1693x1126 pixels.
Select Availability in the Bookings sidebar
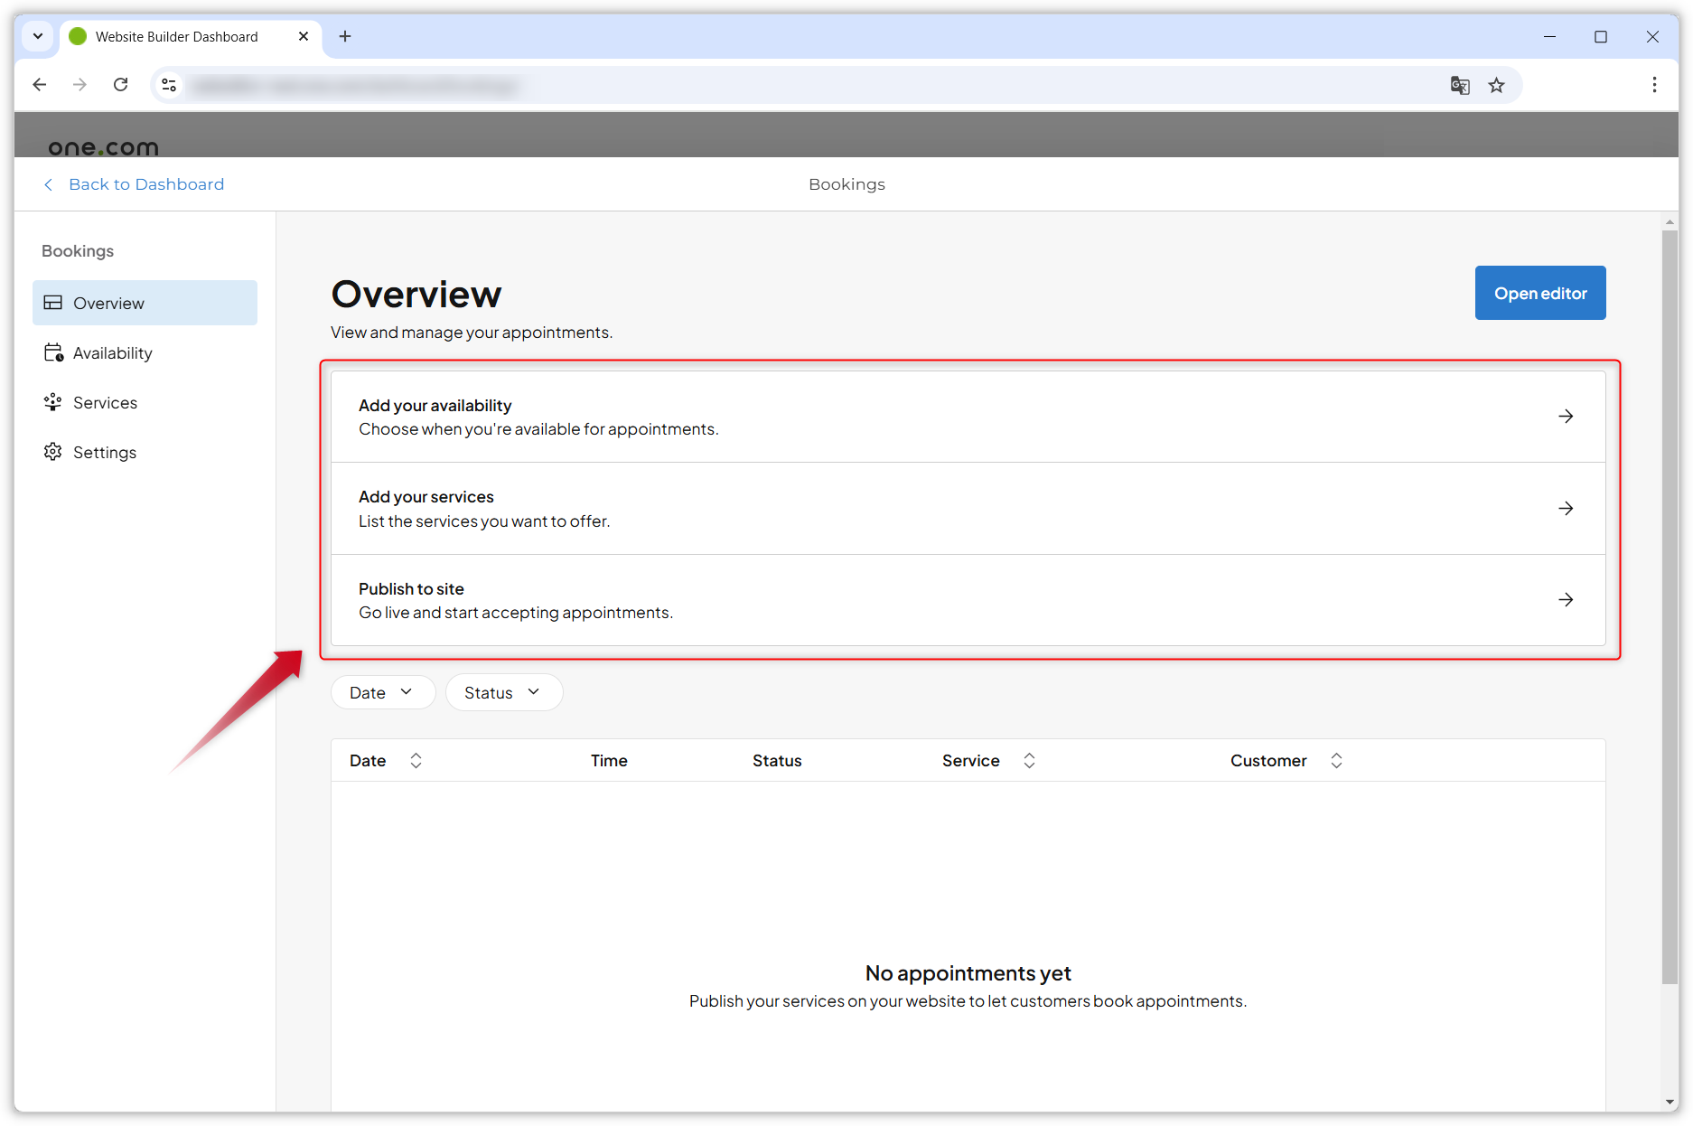pos(112,352)
